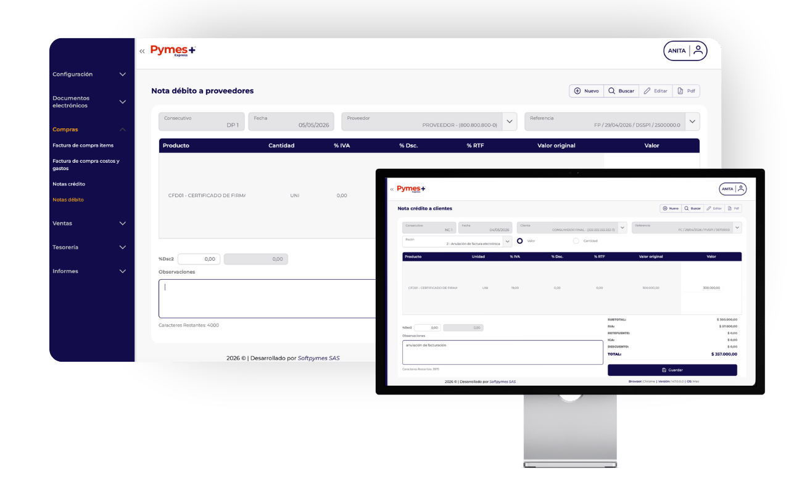Collapse sidebar chevron in Nota crédito window
Viewport: 802px width, 493px height.
click(392, 189)
